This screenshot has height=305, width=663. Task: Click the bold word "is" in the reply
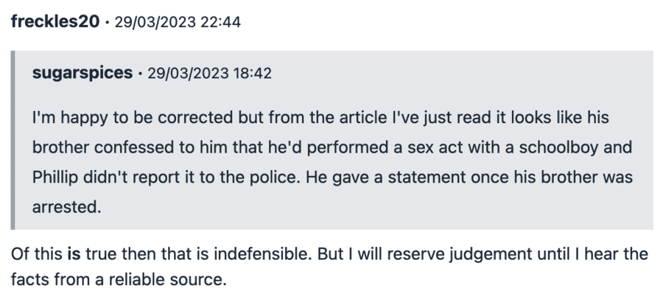click(x=74, y=254)
